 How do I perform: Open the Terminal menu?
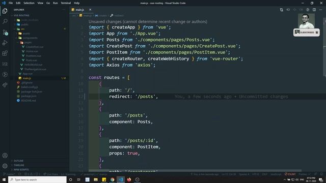tap(66, 3)
